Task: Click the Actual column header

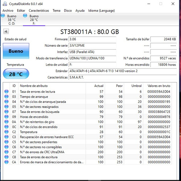Action: click(x=95, y=86)
